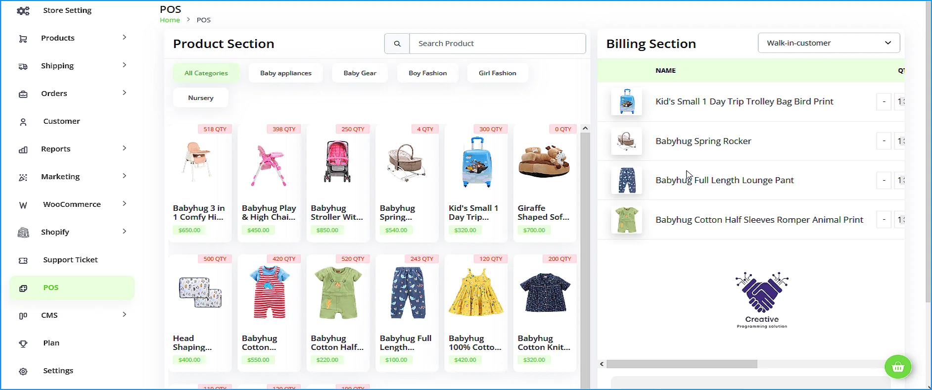Add Babyhug 100% Cotton yellow dress card
This screenshot has width=932, height=390.
476,313
